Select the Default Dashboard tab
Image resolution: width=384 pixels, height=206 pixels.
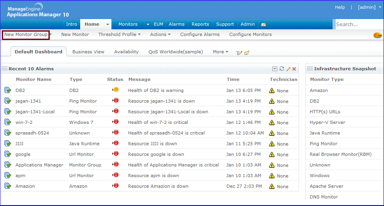(38, 51)
